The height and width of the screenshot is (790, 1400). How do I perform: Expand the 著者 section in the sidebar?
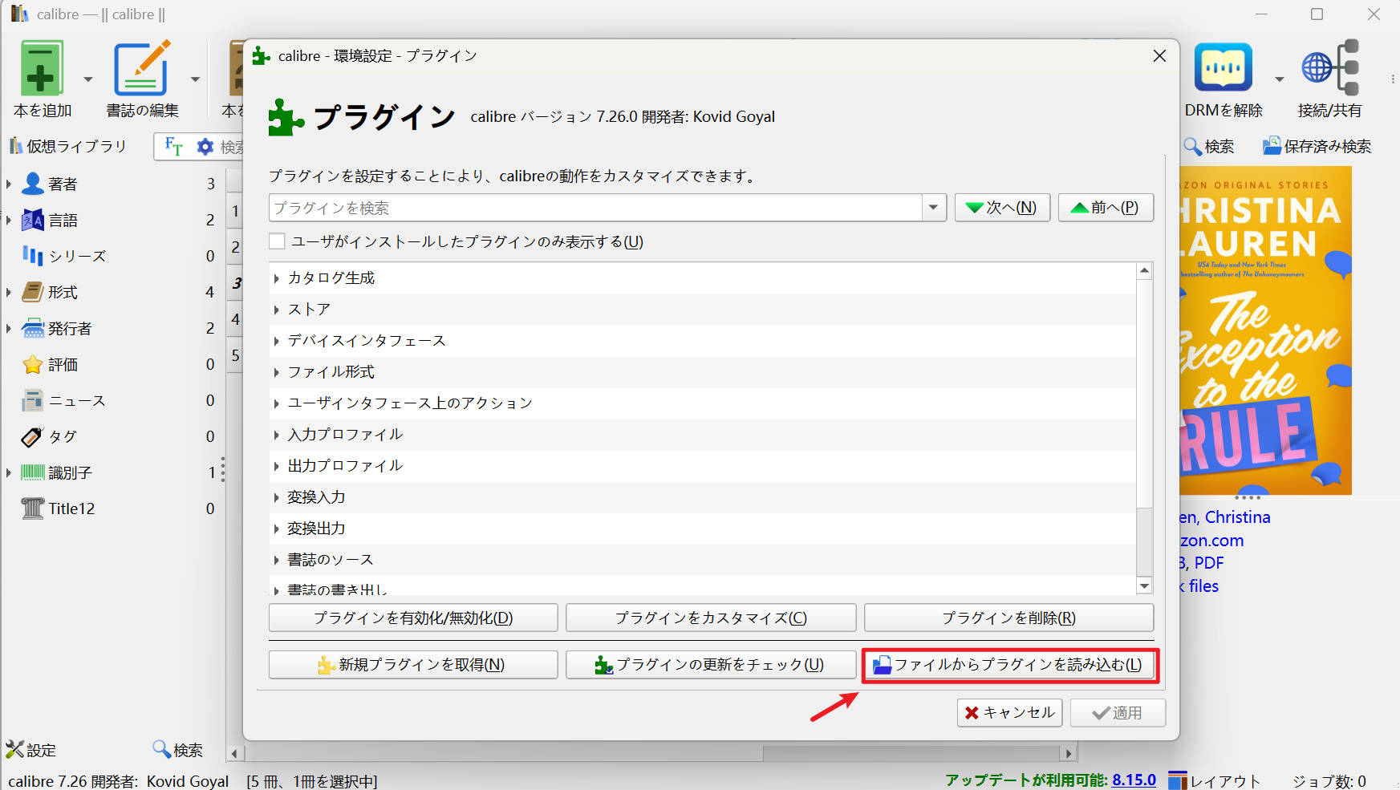tap(9, 184)
